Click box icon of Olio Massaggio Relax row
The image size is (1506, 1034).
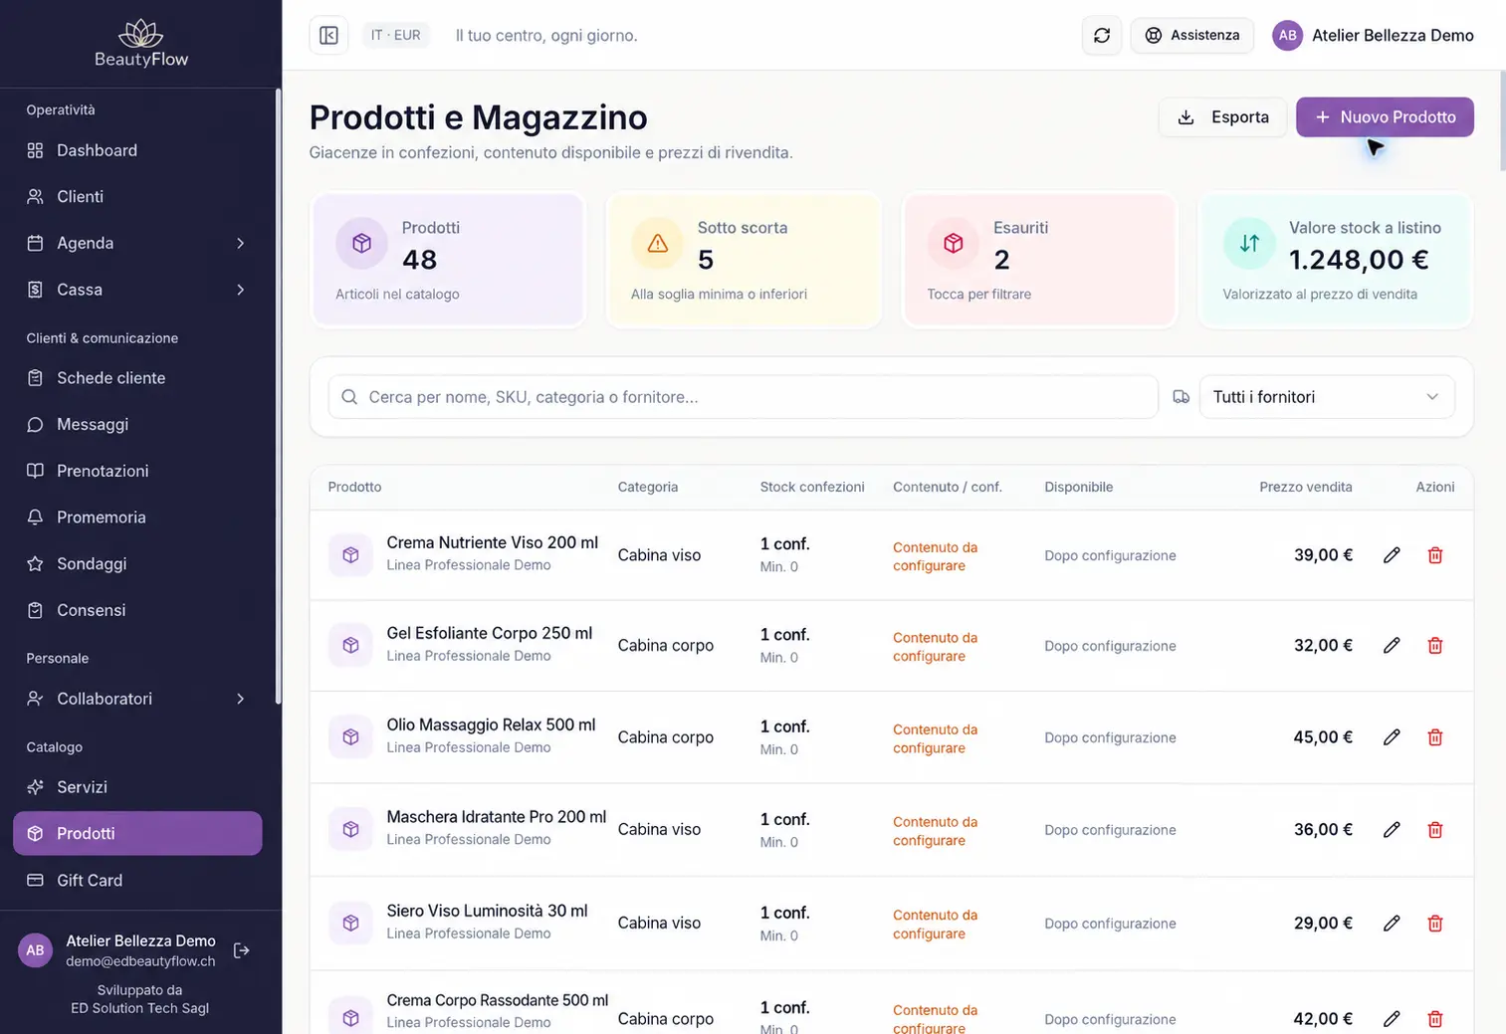point(350,737)
